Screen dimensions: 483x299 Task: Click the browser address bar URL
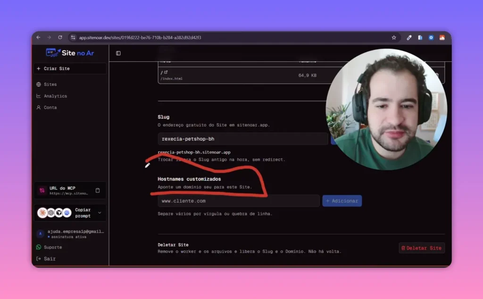140,38
